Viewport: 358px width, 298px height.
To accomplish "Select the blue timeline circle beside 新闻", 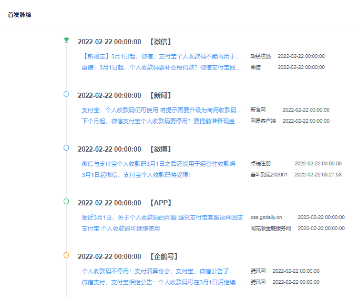I will pyautogui.click(x=66, y=94).
